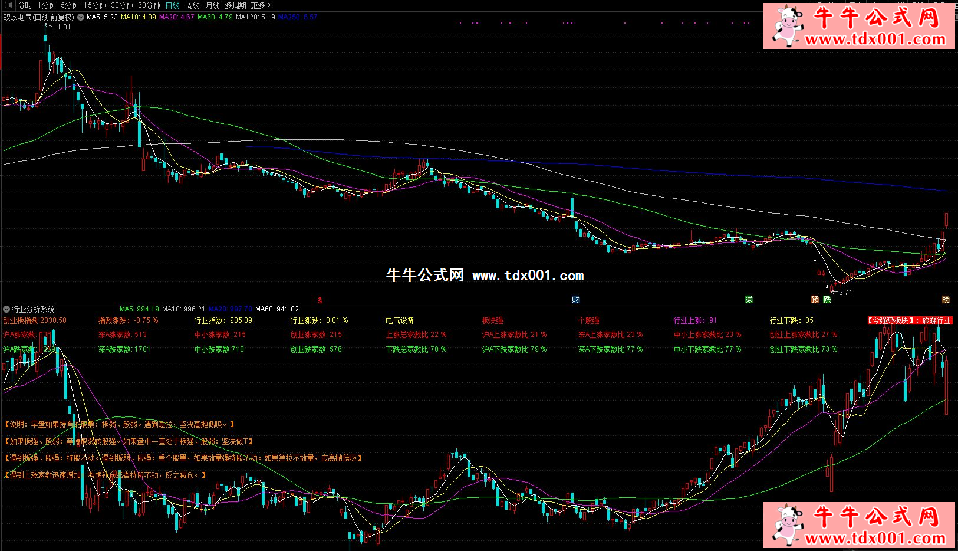Click the 3.71 low price label

pyautogui.click(x=845, y=292)
